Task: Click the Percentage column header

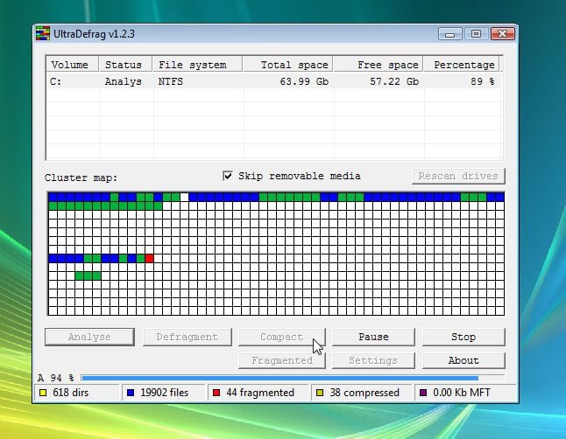Action: [x=462, y=65]
